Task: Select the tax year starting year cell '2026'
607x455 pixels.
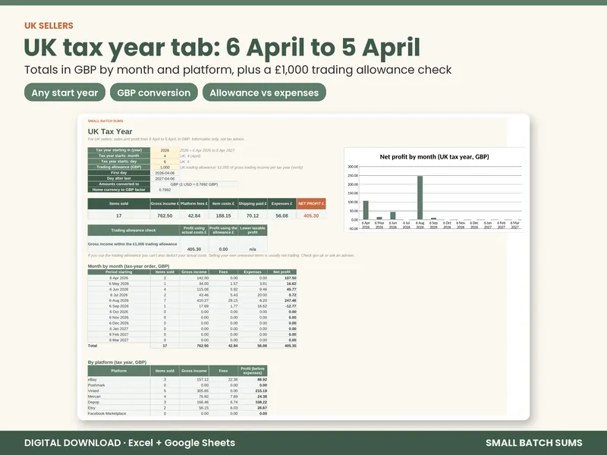Action: click(x=165, y=150)
